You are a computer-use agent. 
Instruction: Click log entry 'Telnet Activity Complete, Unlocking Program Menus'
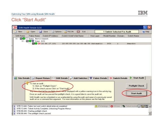[49, 109]
